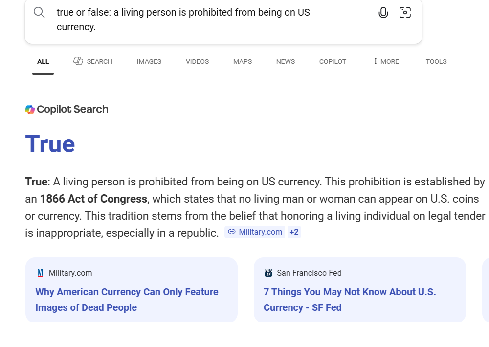Open visual search camera icon
489x347 pixels.
pos(405,13)
